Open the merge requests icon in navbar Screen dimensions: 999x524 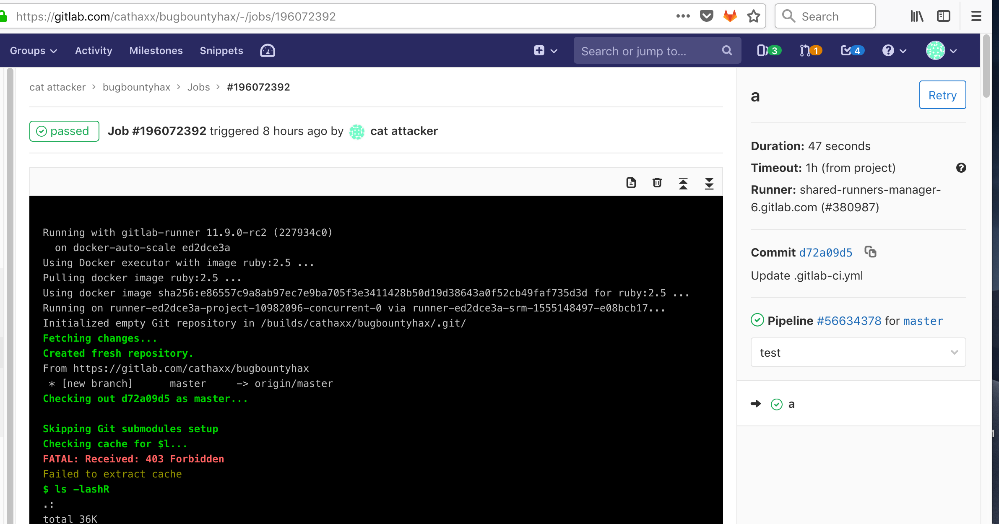pyautogui.click(x=810, y=51)
